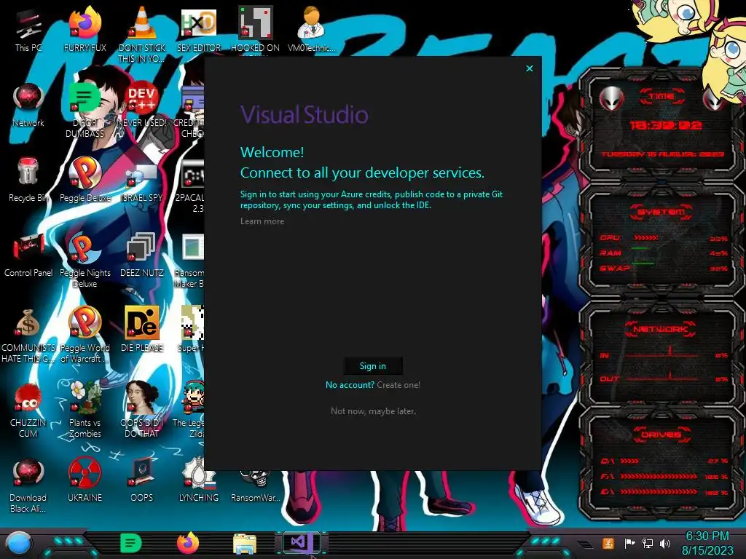Image resolution: width=746 pixels, height=559 pixels.
Task: Select the money bag desktop icon
Action: point(28,335)
